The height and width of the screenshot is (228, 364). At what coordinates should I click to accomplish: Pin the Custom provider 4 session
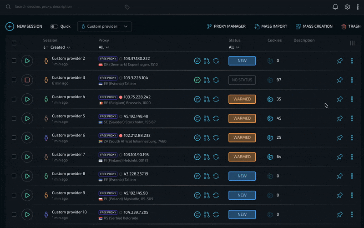click(339, 99)
